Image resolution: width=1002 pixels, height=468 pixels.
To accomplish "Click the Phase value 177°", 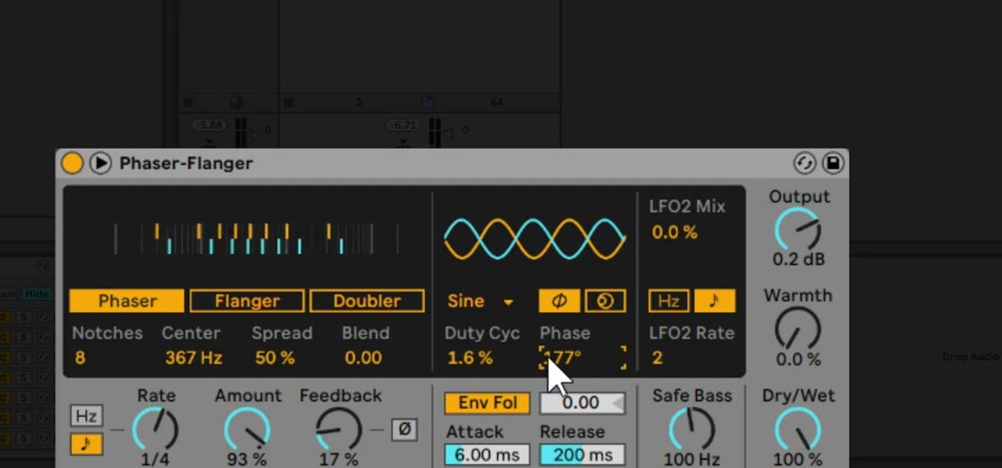I will (582, 358).
